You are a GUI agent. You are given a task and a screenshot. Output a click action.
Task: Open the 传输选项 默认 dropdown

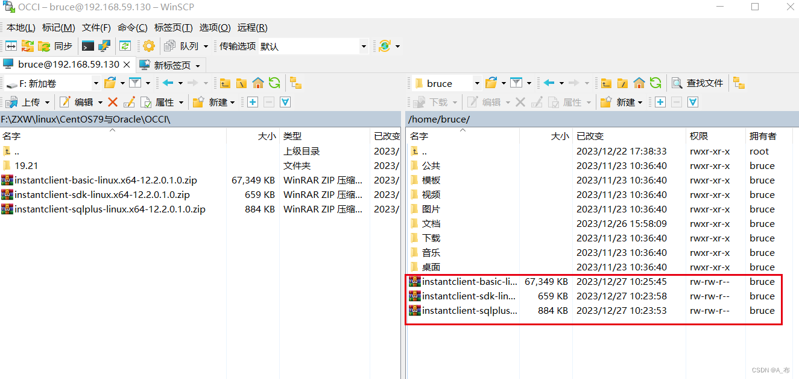click(x=363, y=45)
